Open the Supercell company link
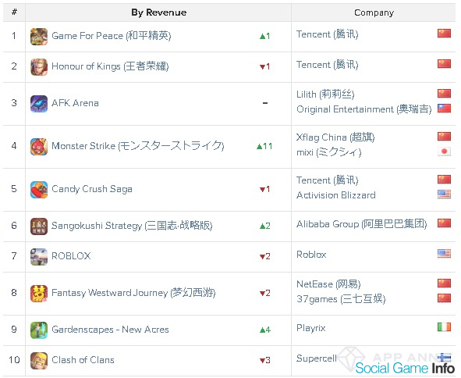This screenshot has height=378, width=461. [x=317, y=358]
